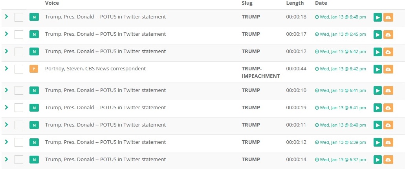405x169 pixels.
Task: Expand the 6:37 pm Trump row details
Action: click(x=6, y=159)
